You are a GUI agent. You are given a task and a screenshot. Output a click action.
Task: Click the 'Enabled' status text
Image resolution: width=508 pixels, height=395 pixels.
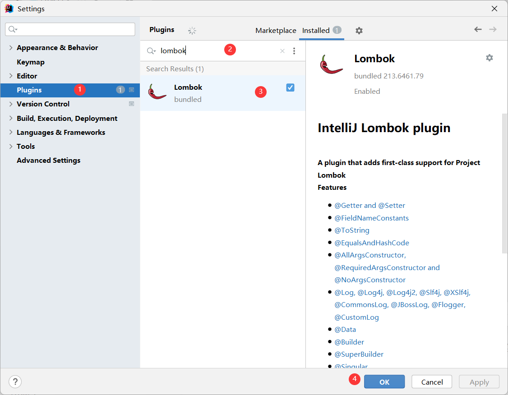367,91
